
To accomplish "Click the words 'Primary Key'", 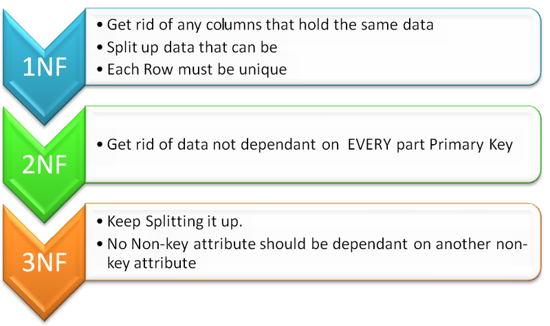I will tap(471, 145).
